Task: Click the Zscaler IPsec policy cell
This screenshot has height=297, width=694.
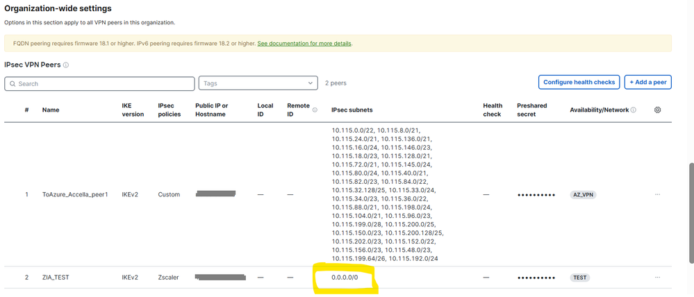Action: (x=169, y=278)
